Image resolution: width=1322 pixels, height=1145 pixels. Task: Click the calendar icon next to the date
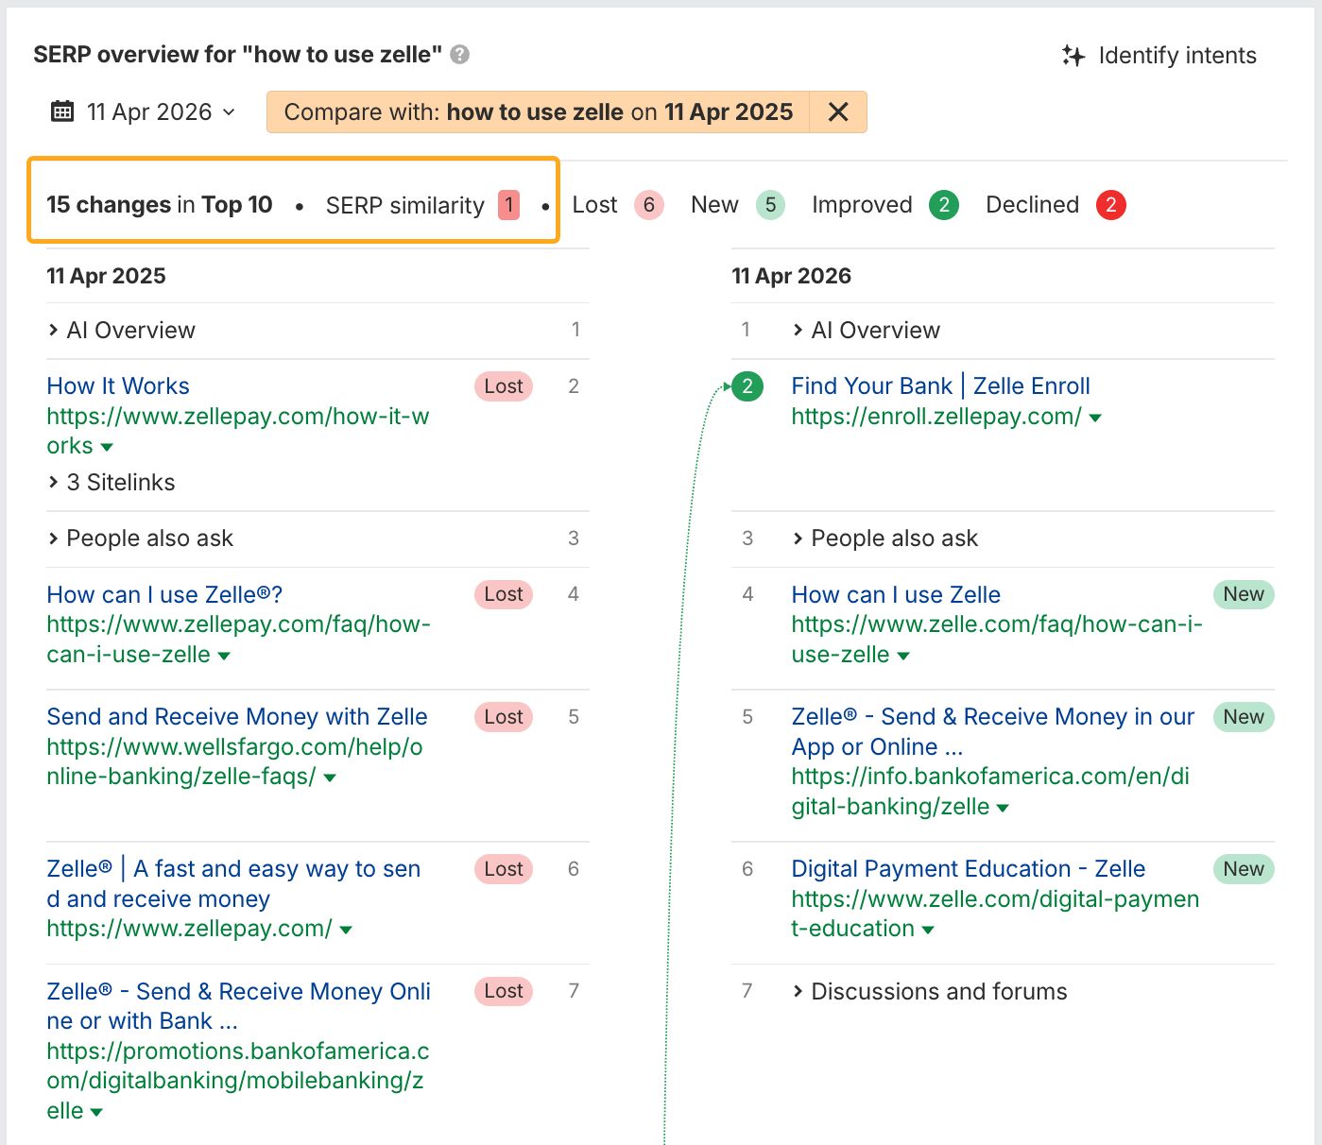[x=62, y=111]
